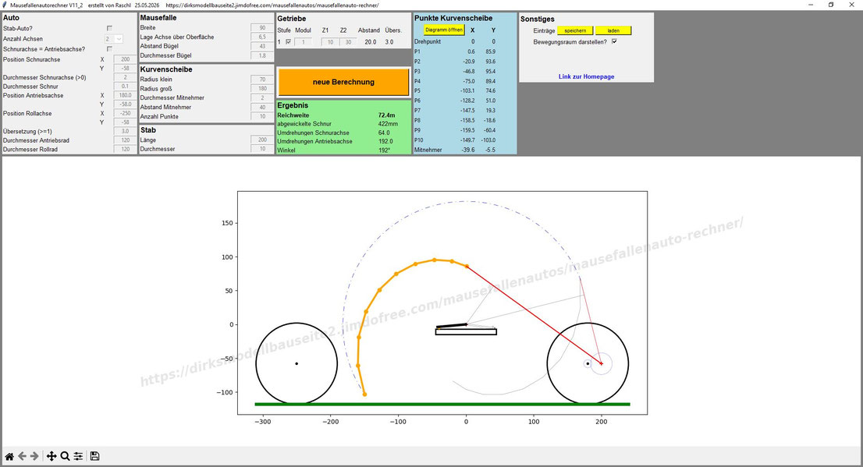Viewport: 863px width, 467px height.
Task: Edit Getriebe Modul field
Action: click(303, 42)
